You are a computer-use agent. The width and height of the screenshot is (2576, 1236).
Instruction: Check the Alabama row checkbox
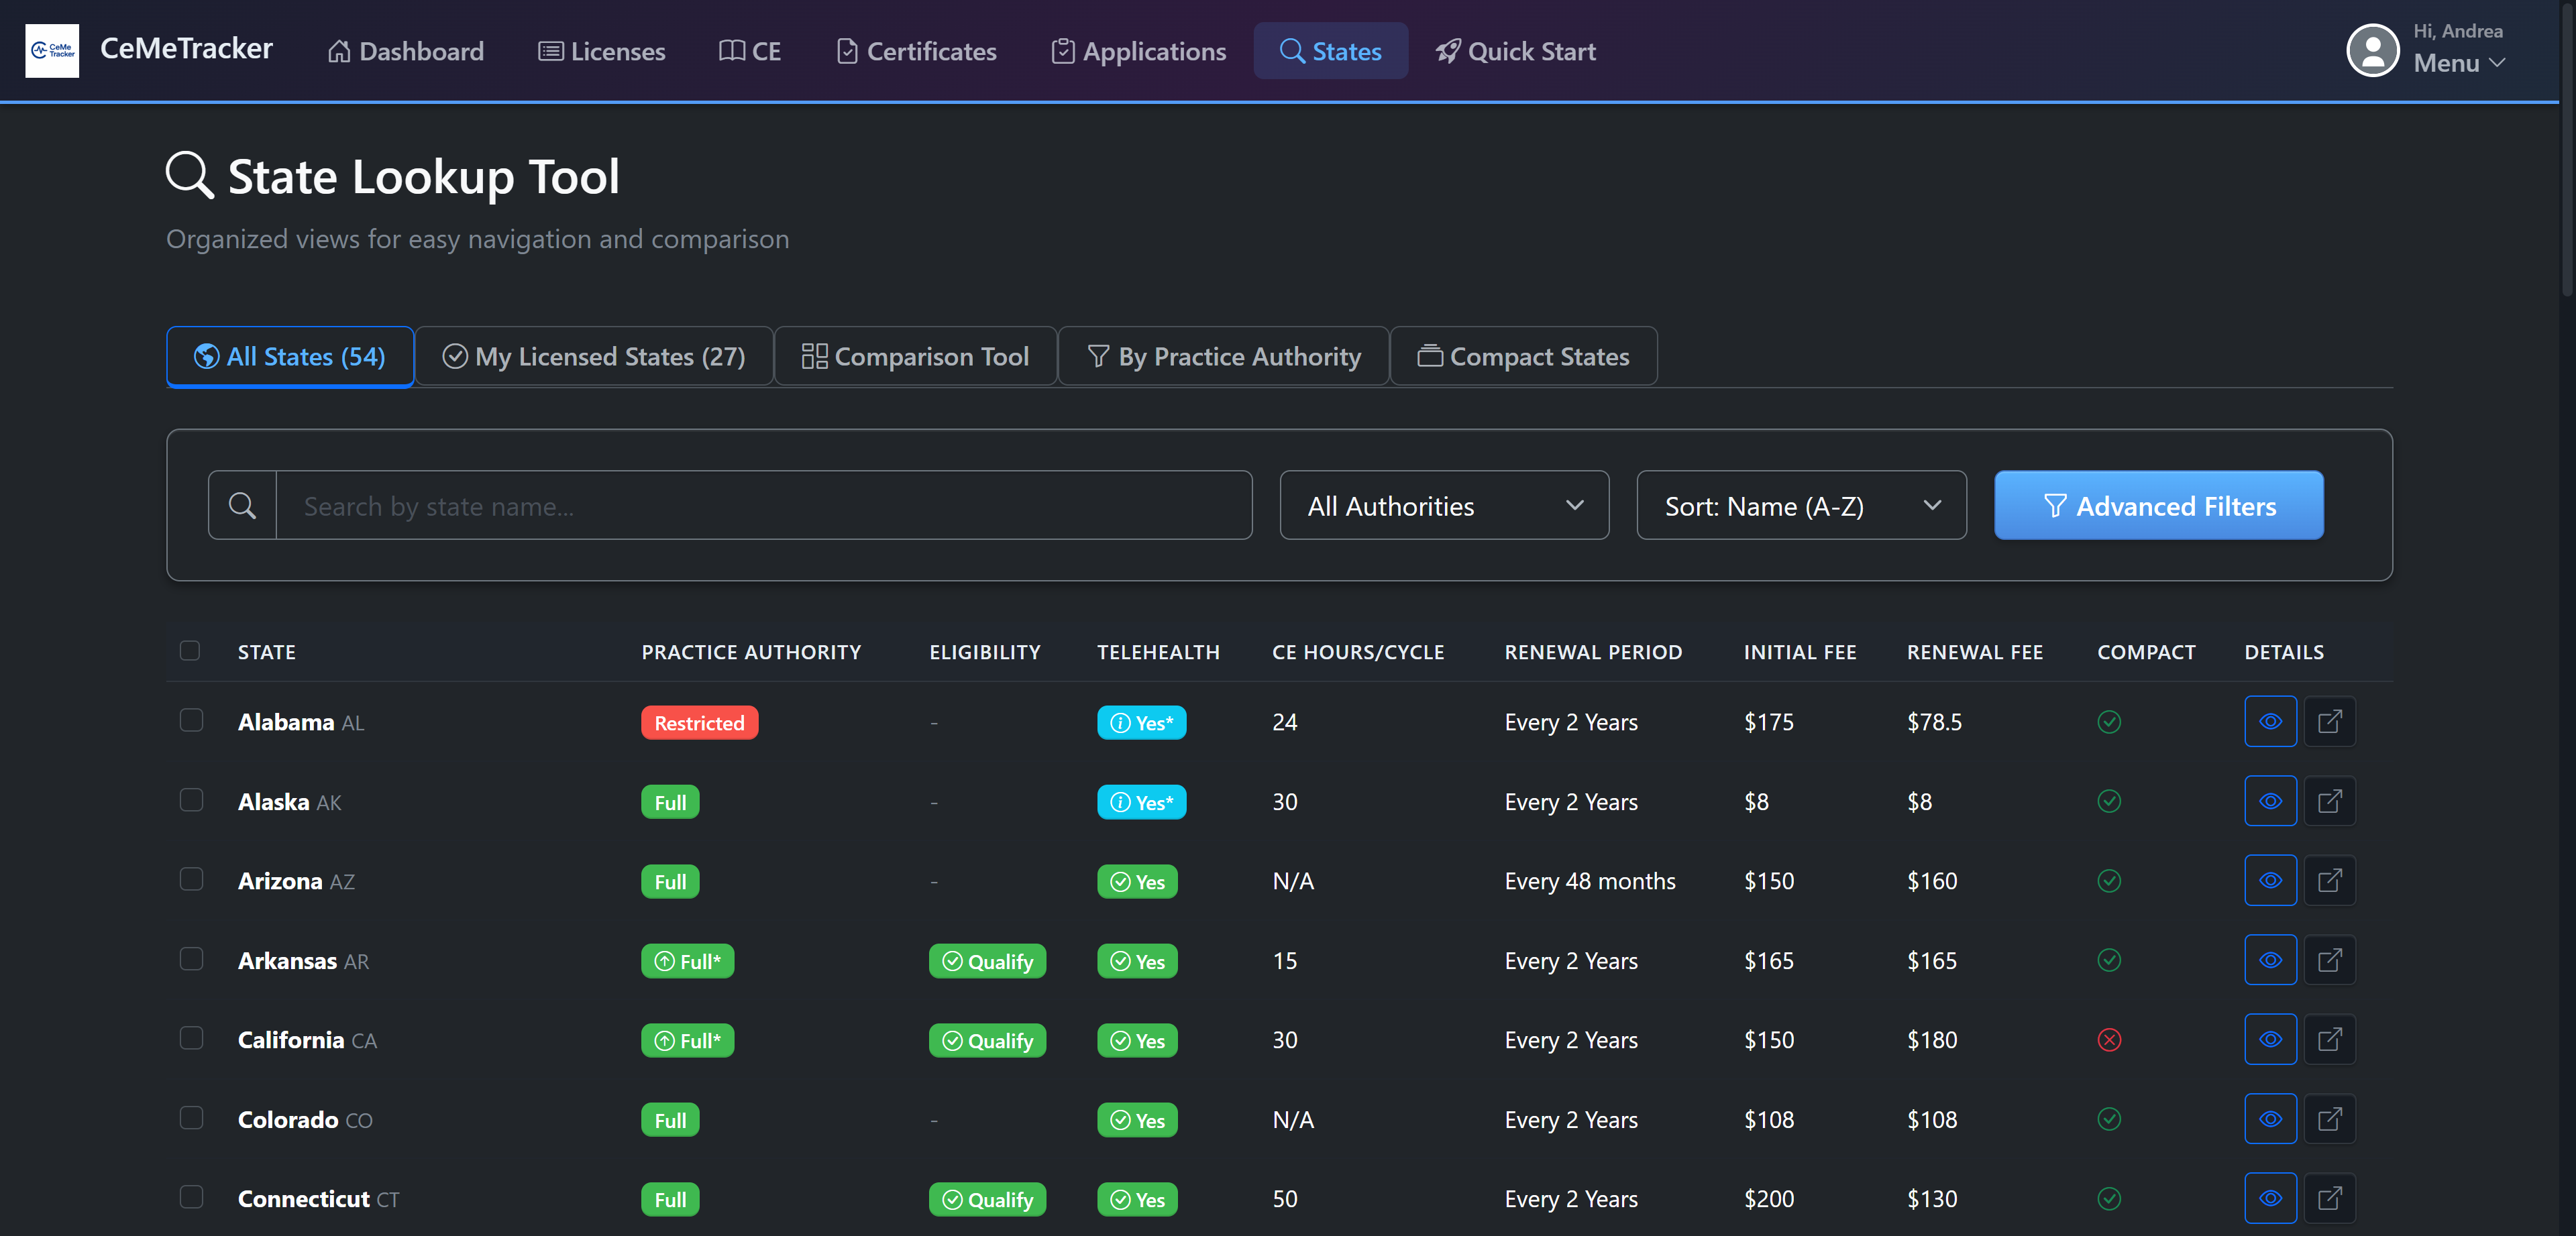(x=191, y=719)
